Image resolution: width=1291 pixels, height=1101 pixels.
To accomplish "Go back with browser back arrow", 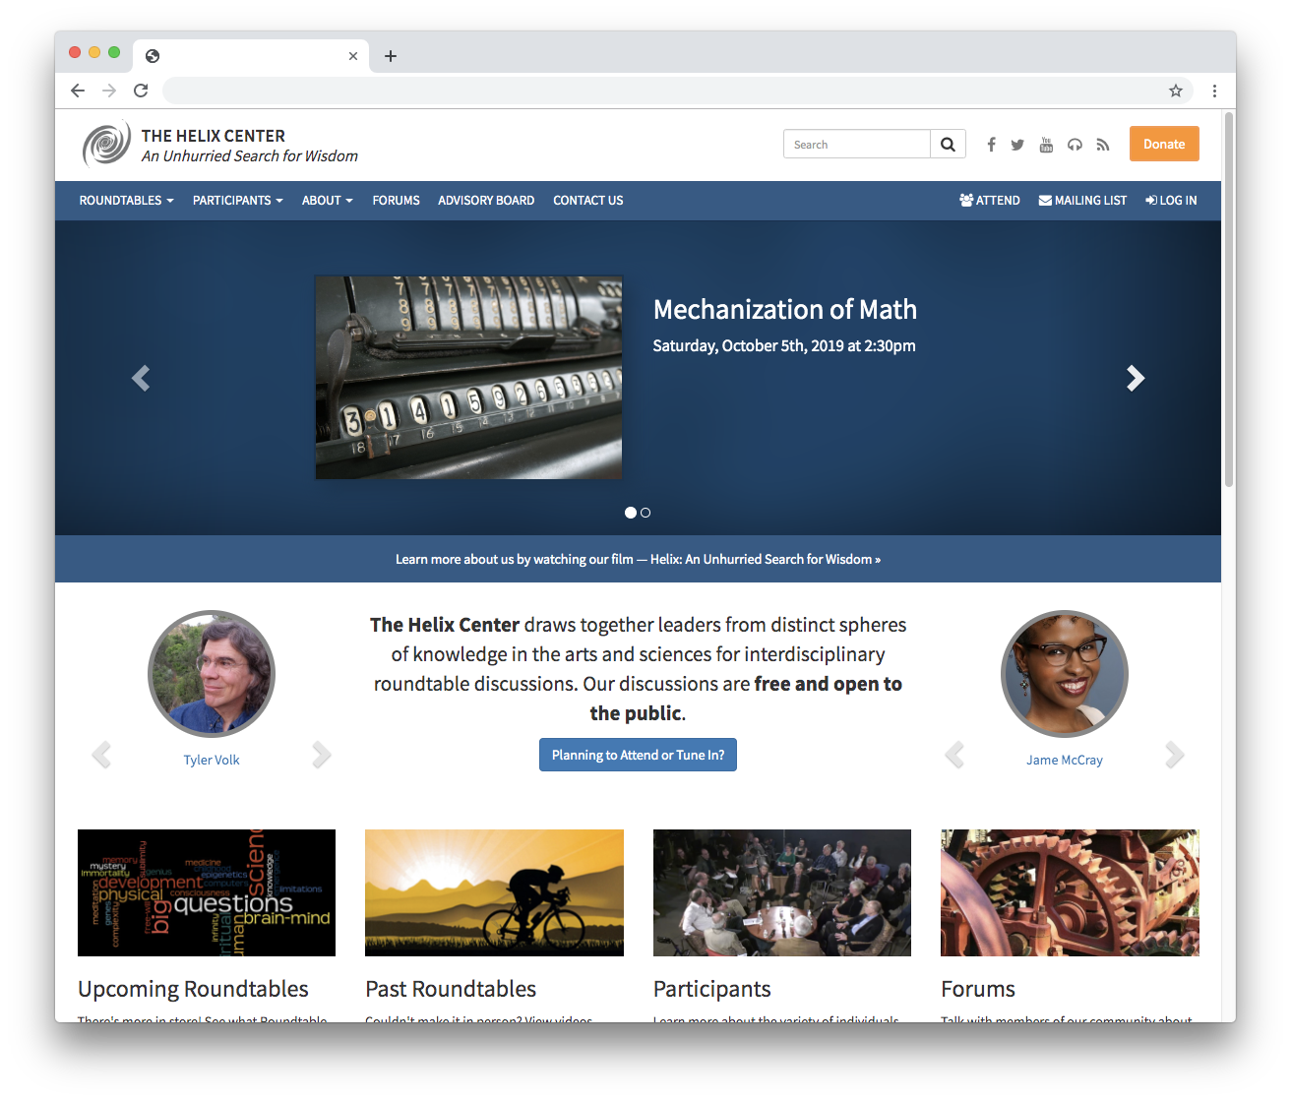I will (78, 91).
